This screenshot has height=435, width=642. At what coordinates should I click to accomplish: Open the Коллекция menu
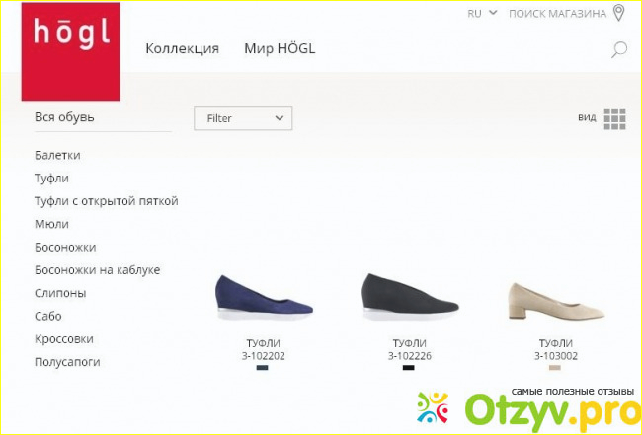coord(182,48)
